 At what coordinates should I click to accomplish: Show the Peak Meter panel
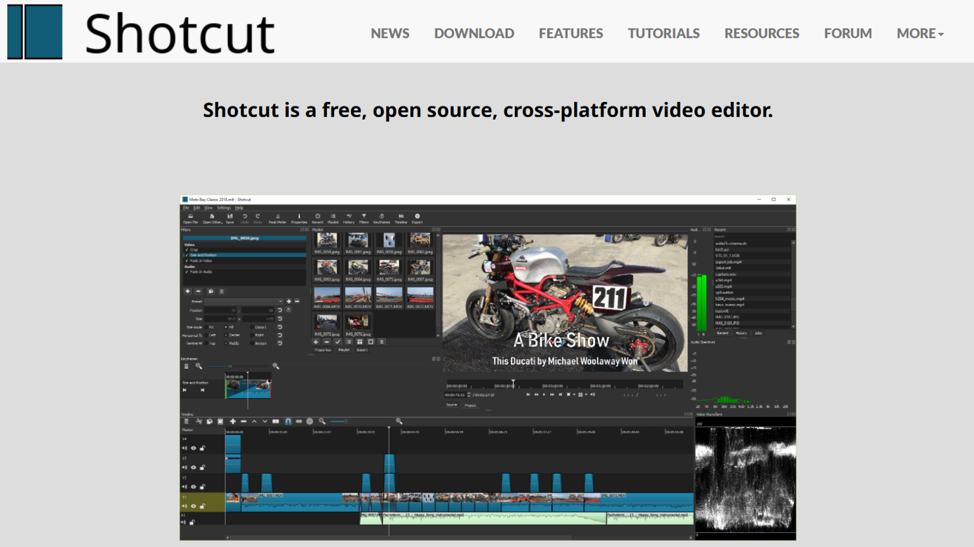pyautogui.click(x=277, y=219)
